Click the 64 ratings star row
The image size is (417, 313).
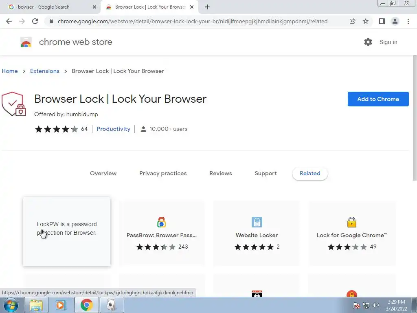pos(61,129)
